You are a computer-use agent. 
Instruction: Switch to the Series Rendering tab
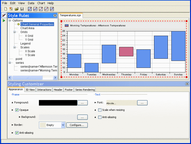pos(84,90)
